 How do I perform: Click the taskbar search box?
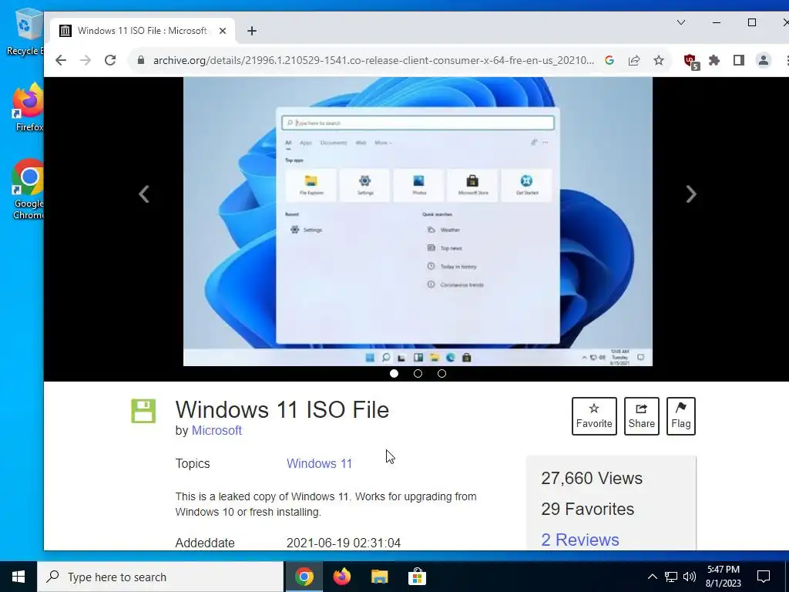(x=160, y=577)
